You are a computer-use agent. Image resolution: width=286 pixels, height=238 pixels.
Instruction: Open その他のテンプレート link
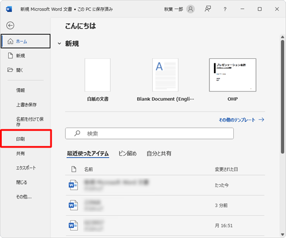point(241,120)
